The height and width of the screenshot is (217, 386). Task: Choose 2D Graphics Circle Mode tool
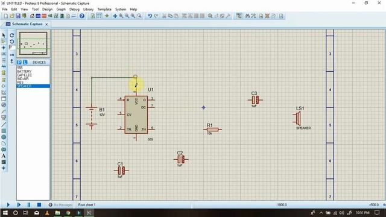[4, 137]
